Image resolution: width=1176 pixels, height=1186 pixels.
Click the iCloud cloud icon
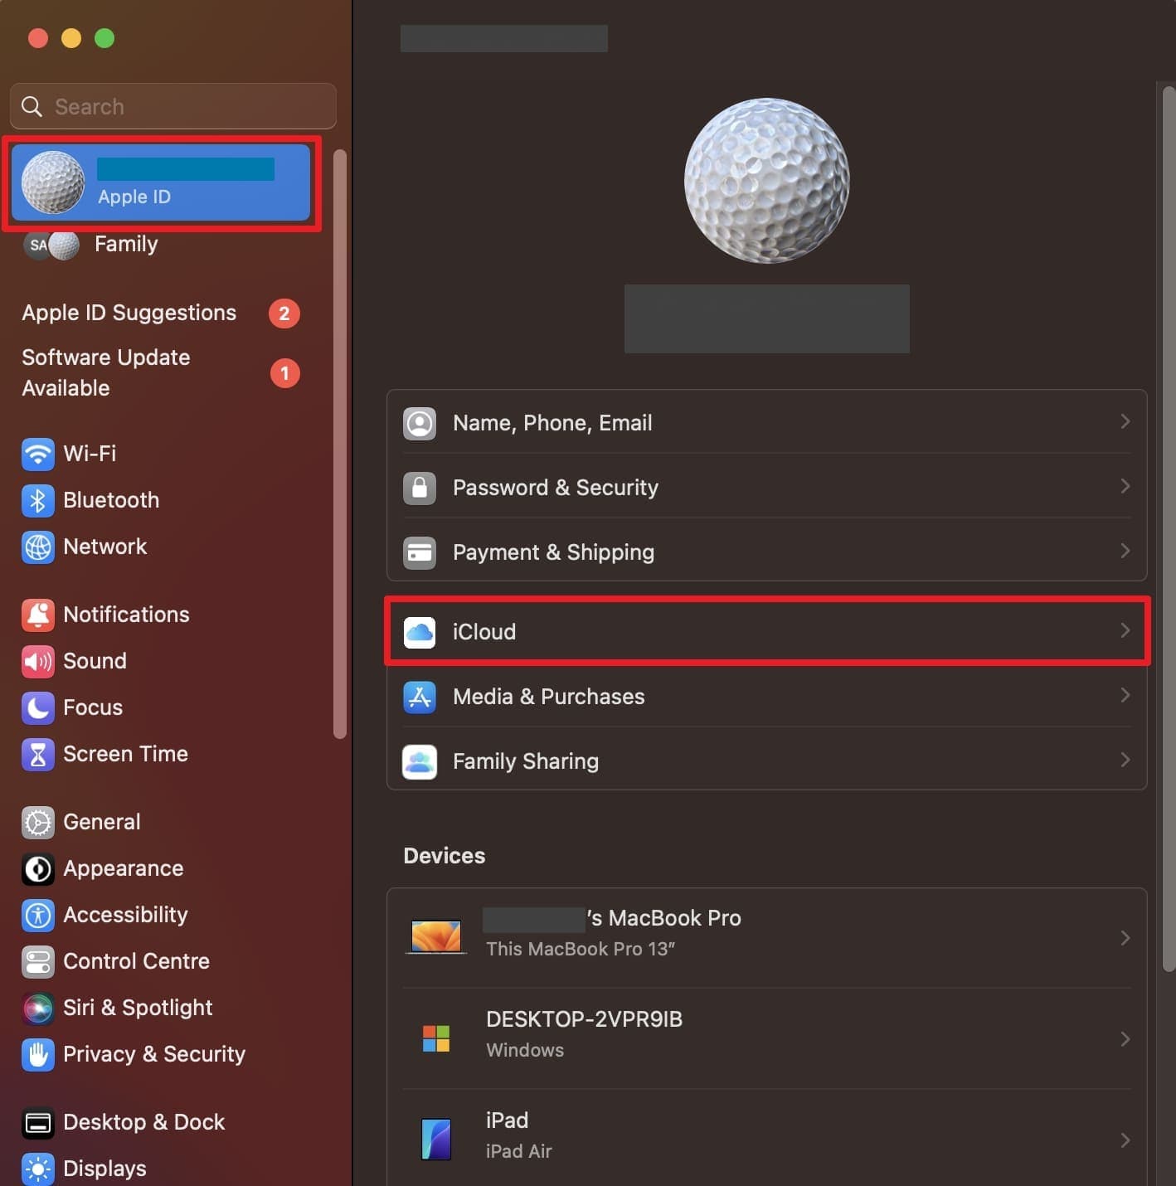click(420, 632)
